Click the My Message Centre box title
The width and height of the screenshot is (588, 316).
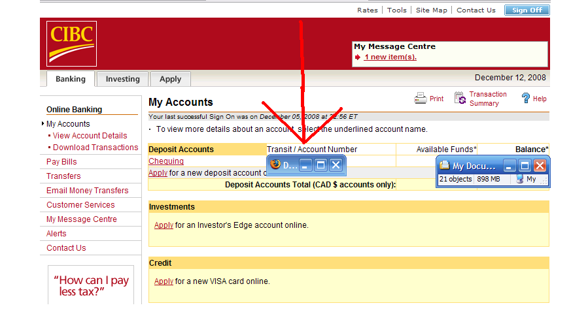click(395, 46)
